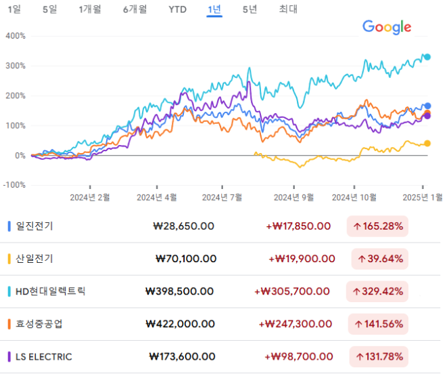Click the cyan color bar beside HD현대일렉트릭
Screen dimensions: 447x376
(x=9, y=291)
